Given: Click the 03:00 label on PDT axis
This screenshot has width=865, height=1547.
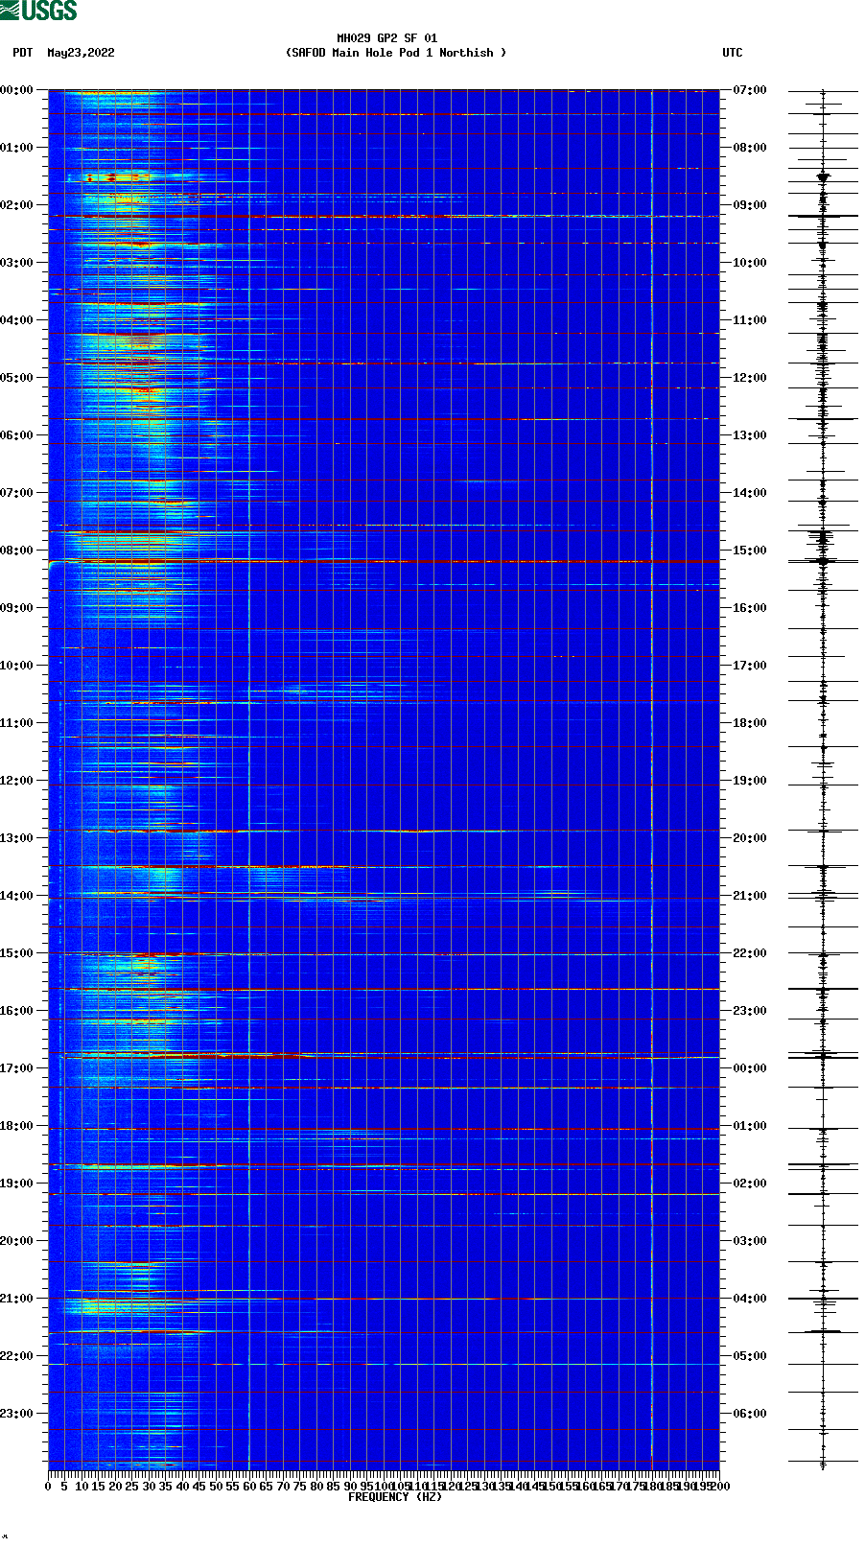Looking at the screenshot, I should pyautogui.click(x=17, y=263).
